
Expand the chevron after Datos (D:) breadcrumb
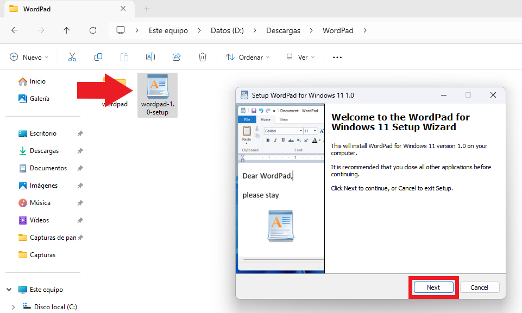tap(255, 30)
